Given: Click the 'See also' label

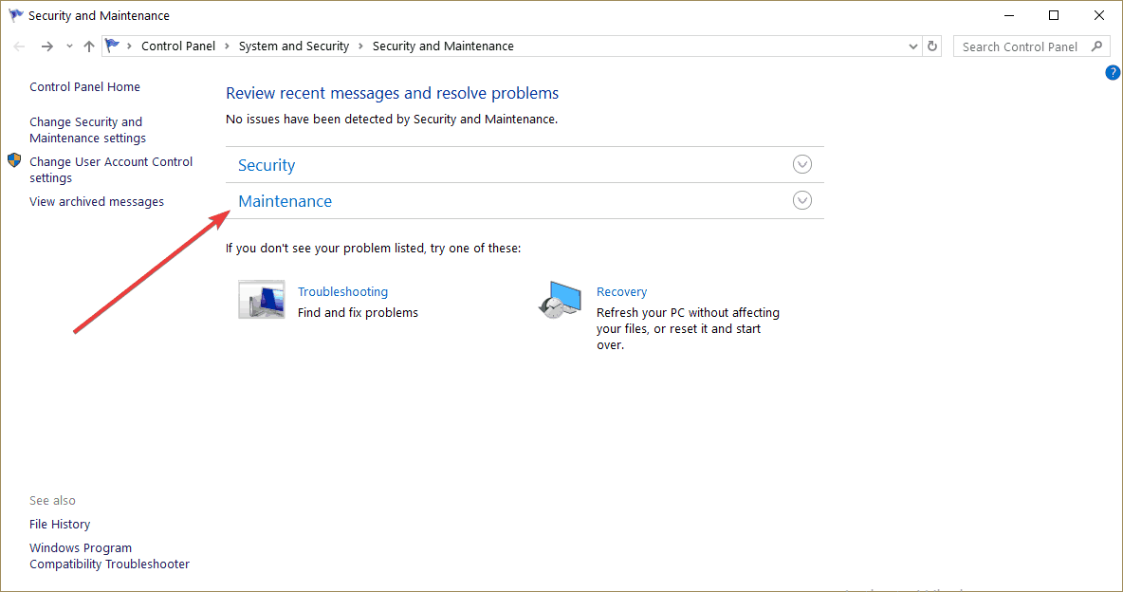Looking at the screenshot, I should 52,500.
